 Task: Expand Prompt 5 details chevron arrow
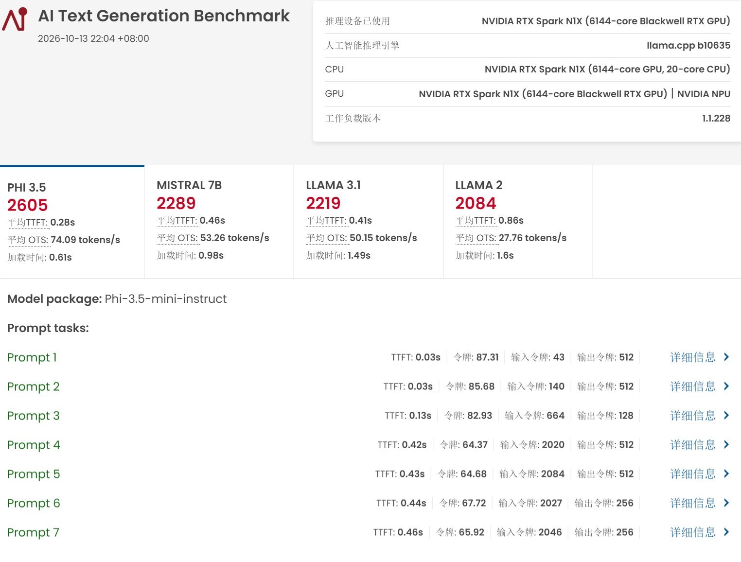pos(726,474)
